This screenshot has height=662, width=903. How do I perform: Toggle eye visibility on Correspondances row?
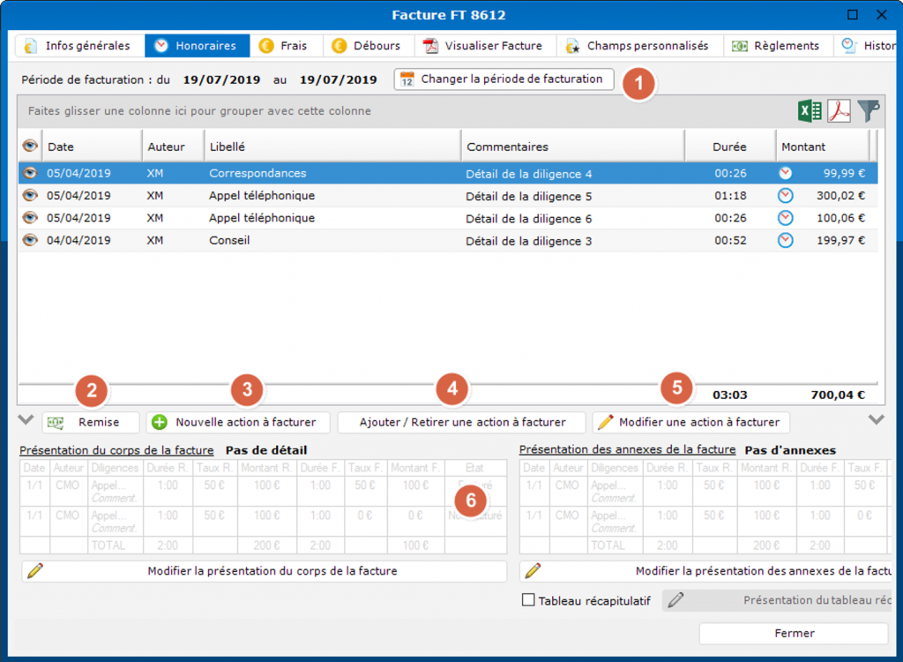tap(30, 174)
